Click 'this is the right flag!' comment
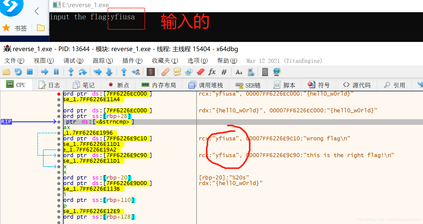Viewport: 423px width, 224px height. point(296,155)
